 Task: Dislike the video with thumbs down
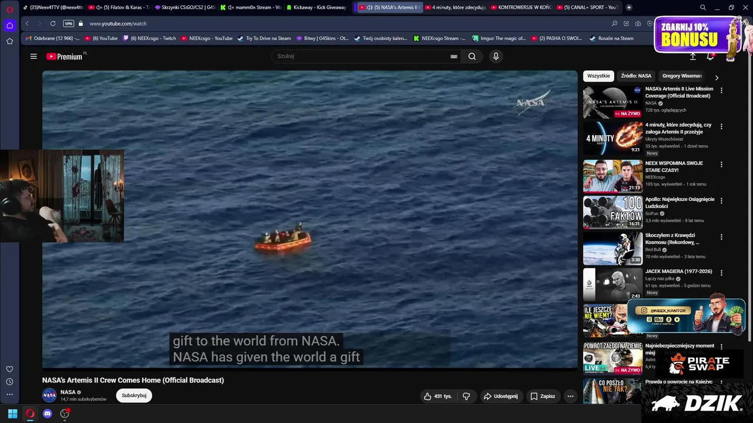[467, 397]
